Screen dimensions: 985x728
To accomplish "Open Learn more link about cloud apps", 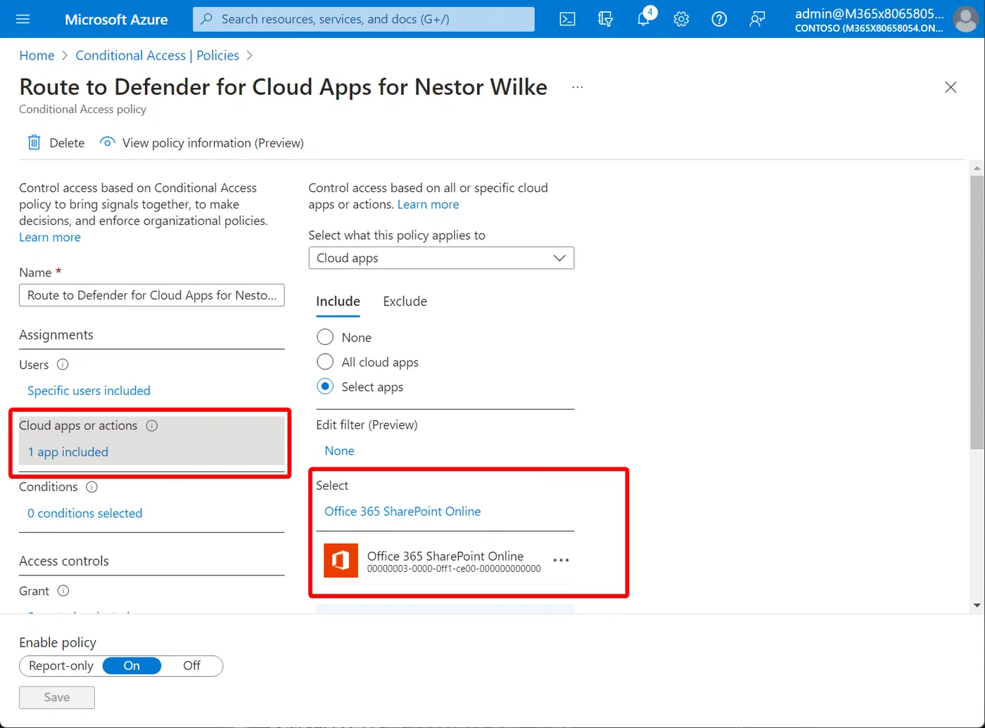I will tap(428, 204).
